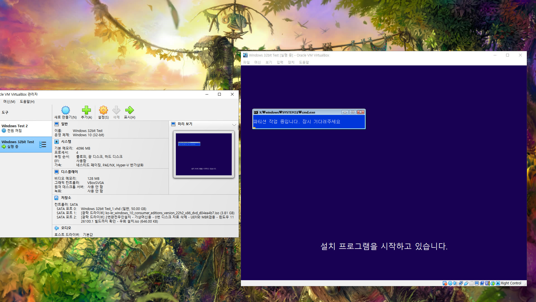Click '설치 프로그램을 시작하고 있습니다.' text in VM
Viewport: 536px width, 302px height.
click(x=384, y=246)
